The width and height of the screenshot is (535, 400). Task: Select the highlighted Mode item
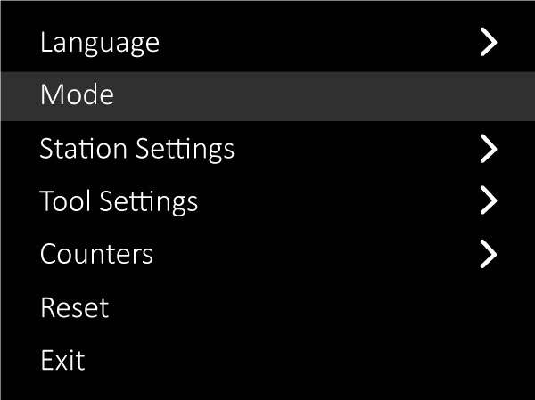pyautogui.click(x=267, y=95)
